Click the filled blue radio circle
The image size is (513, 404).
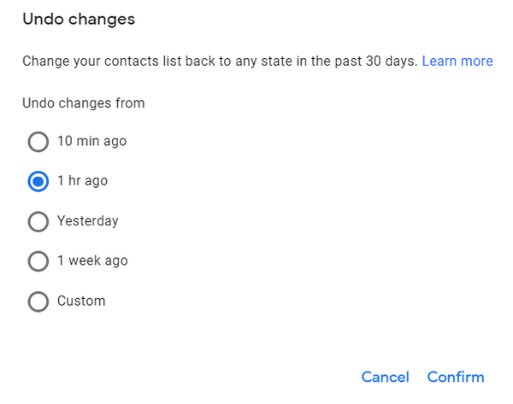[38, 181]
